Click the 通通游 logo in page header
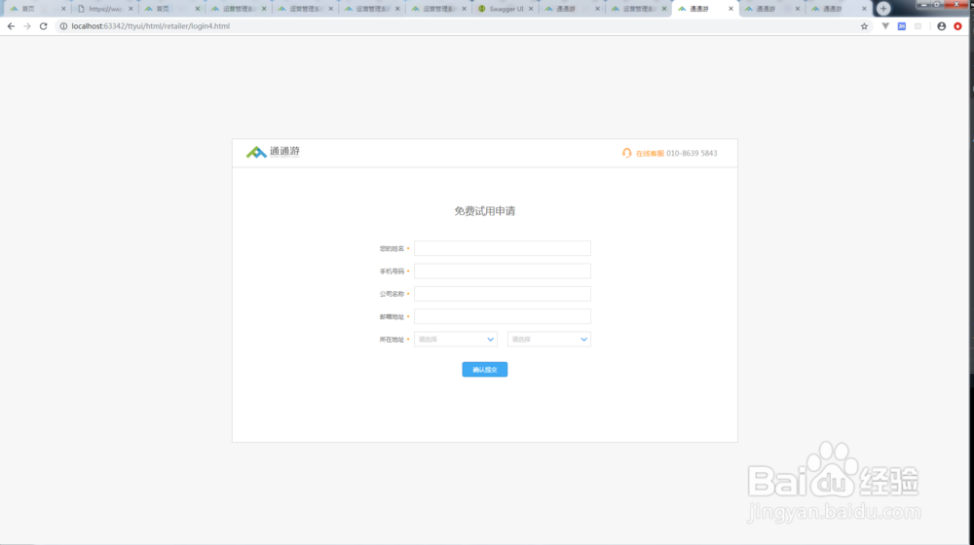Image resolution: width=974 pixels, height=545 pixels. 273,152
